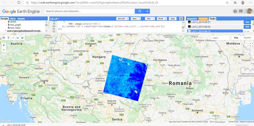Click the LAI12_2019-08-26 image task icon
The image size is (254, 126).
(189, 27)
